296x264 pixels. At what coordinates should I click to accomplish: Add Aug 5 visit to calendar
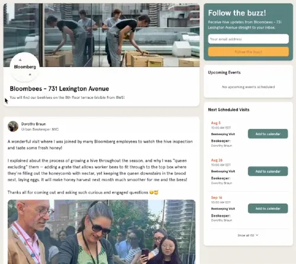pyautogui.click(x=268, y=134)
